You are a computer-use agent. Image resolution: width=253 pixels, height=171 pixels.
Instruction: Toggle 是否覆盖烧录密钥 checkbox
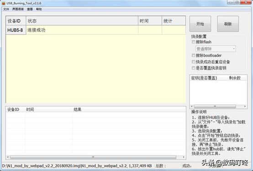193,68
